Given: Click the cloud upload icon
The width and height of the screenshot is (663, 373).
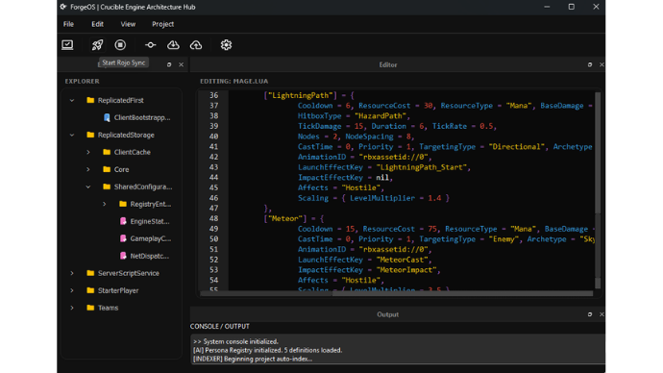Looking at the screenshot, I should tap(196, 45).
